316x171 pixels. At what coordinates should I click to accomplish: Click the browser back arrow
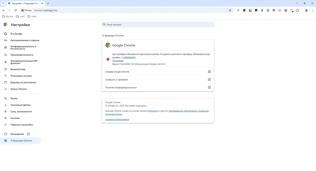click(3, 10)
